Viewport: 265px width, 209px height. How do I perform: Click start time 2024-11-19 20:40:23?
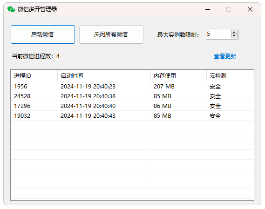pyautogui.click(x=88, y=87)
